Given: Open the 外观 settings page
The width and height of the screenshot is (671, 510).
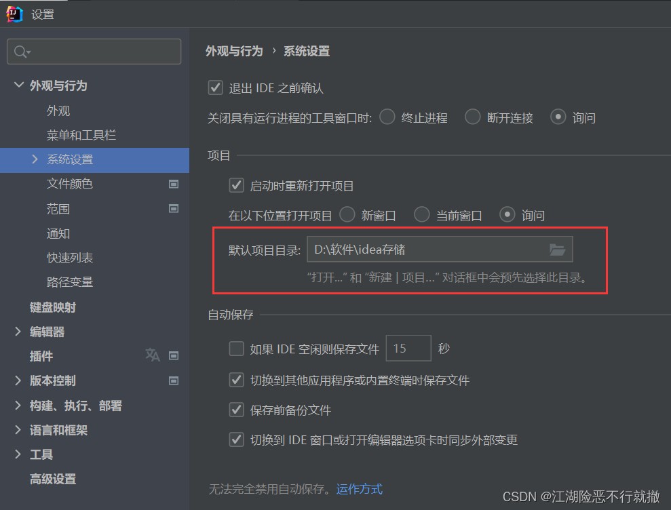Looking at the screenshot, I should (58, 111).
